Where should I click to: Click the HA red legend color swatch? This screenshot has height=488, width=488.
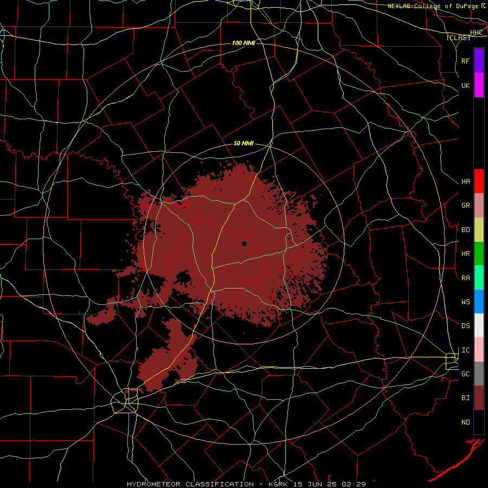click(479, 181)
